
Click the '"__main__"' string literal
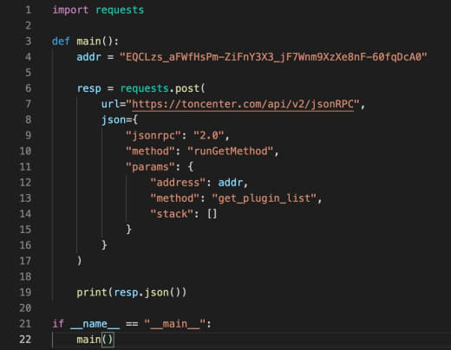point(175,324)
